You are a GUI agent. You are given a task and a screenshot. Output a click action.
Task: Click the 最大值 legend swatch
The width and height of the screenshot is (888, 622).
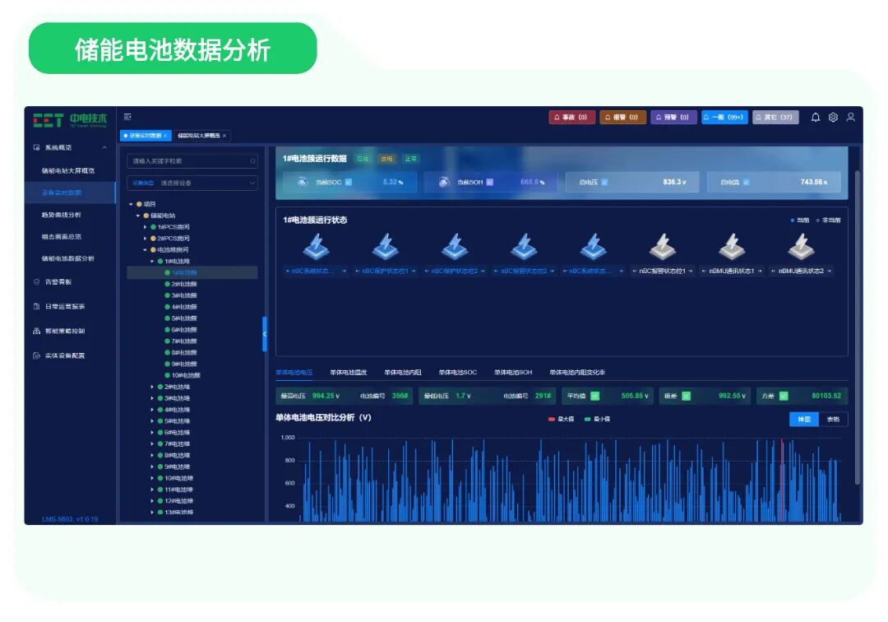(552, 419)
